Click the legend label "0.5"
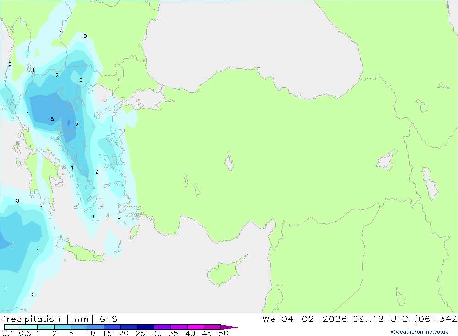Image resolution: width=458 pixels, height=336 pixels. 25,333
